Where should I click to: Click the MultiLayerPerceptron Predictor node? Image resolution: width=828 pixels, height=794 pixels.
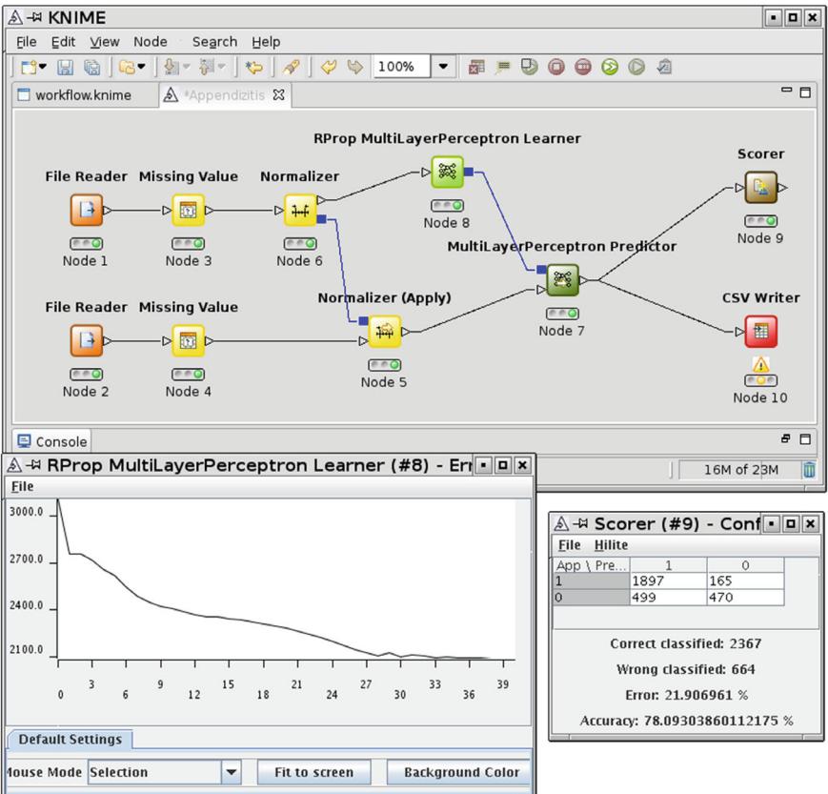point(562,280)
